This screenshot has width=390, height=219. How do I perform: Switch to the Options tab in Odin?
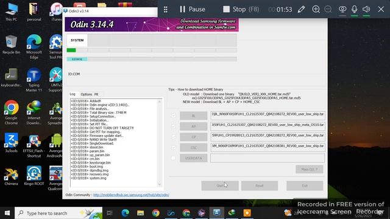click(87, 94)
